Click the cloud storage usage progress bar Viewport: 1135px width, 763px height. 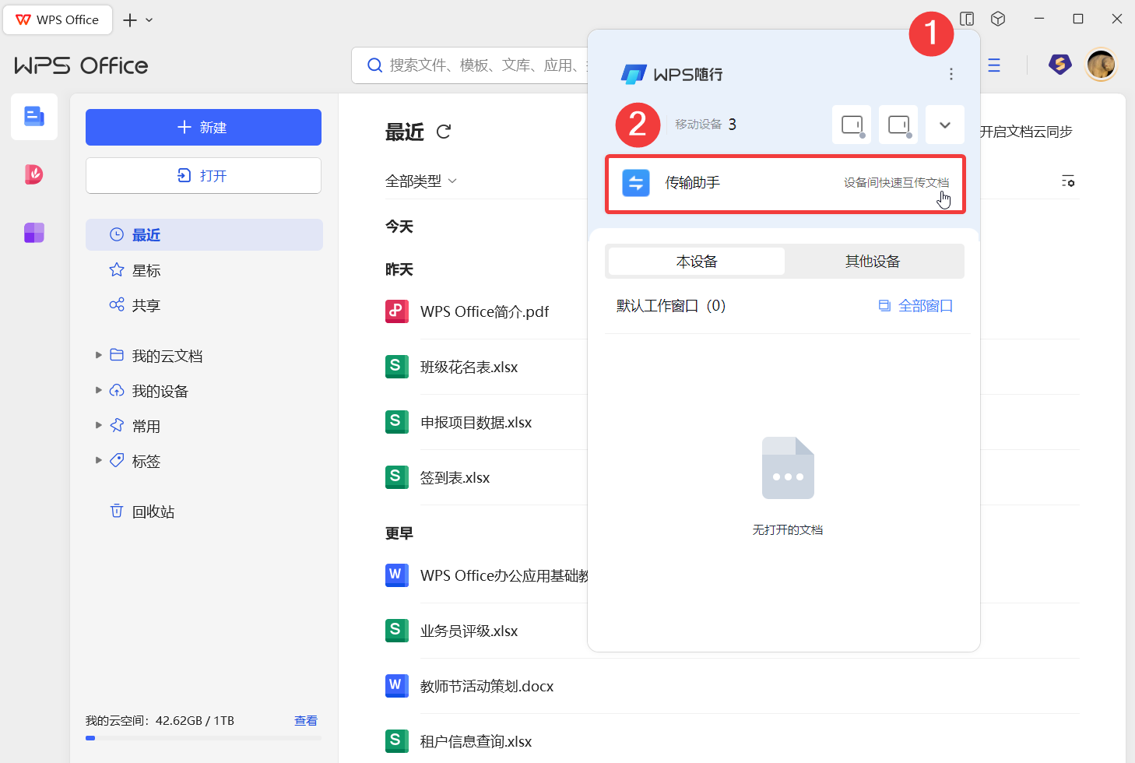tap(203, 738)
